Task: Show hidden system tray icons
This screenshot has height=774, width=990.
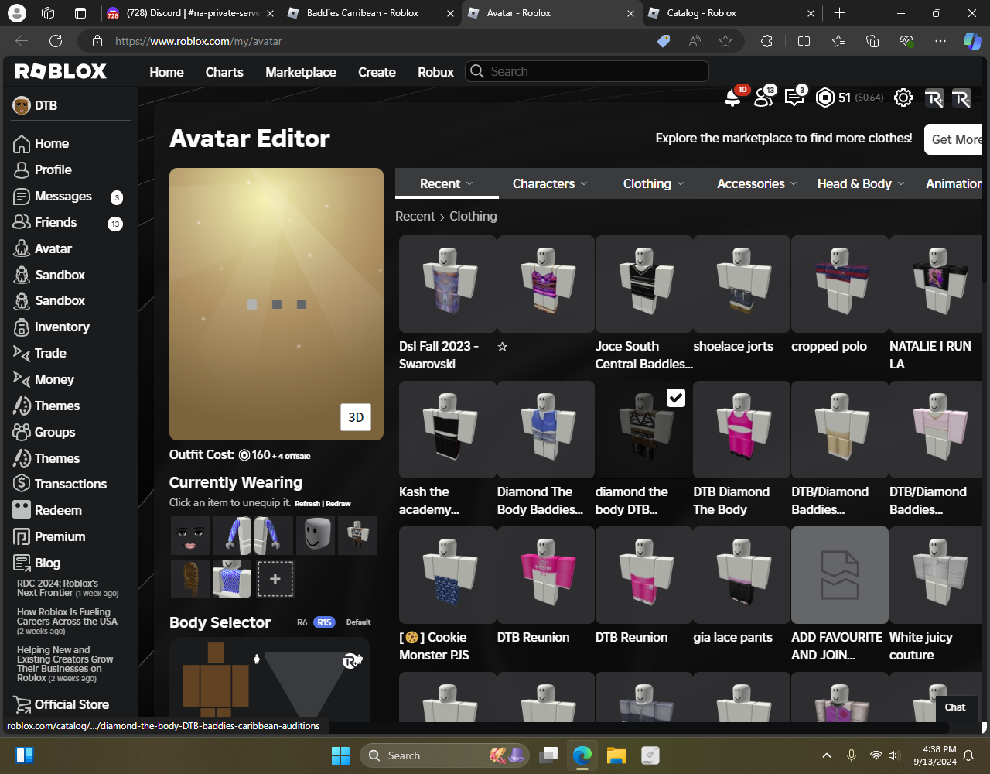Action: 827,755
